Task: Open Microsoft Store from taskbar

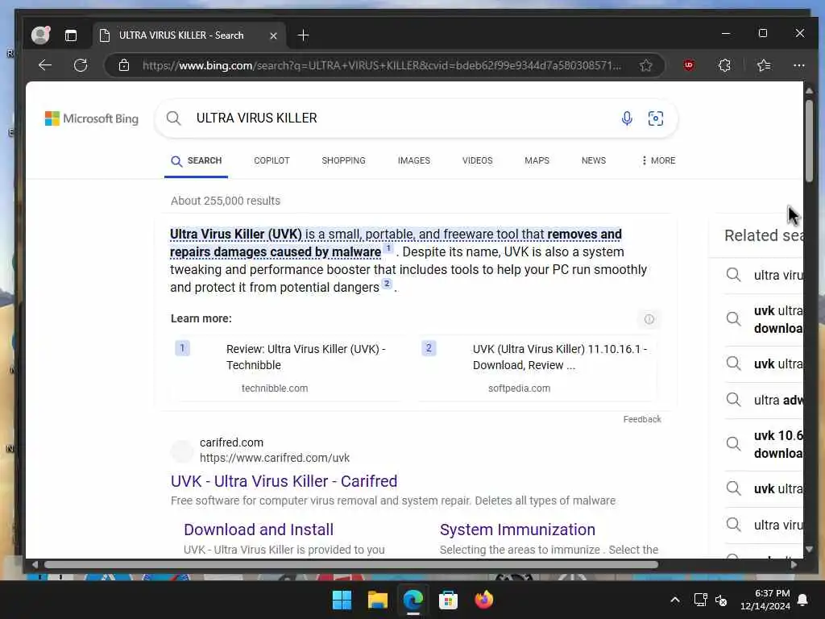Action: (x=448, y=600)
